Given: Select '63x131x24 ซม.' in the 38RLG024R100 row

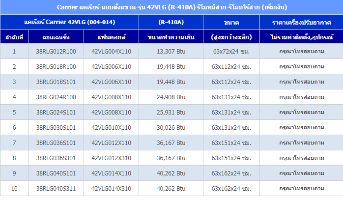Looking at the screenshot, I should pos(231,97).
